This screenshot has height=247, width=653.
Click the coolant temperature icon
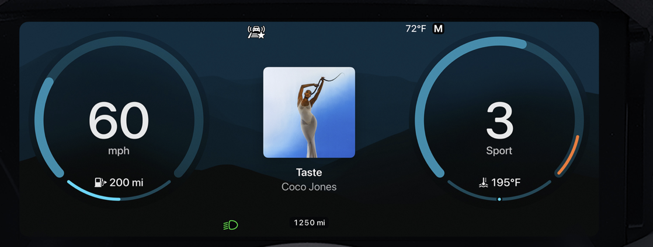(x=483, y=182)
